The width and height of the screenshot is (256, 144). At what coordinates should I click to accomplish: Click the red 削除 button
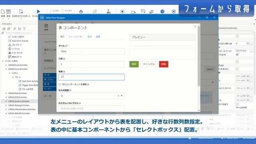164,64
